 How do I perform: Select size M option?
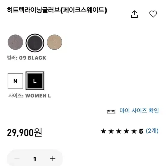pos(15,81)
